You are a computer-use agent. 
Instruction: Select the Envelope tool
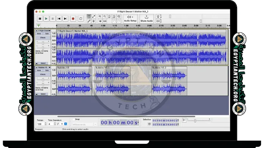coord(94,17)
